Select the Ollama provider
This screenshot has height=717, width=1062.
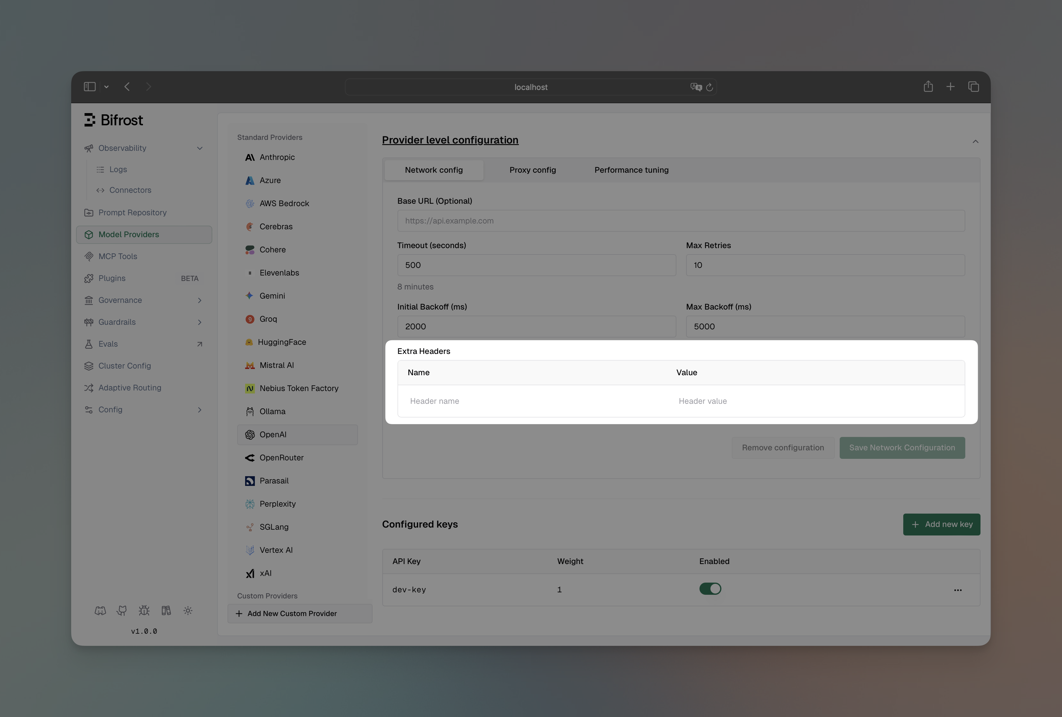(297, 411)
